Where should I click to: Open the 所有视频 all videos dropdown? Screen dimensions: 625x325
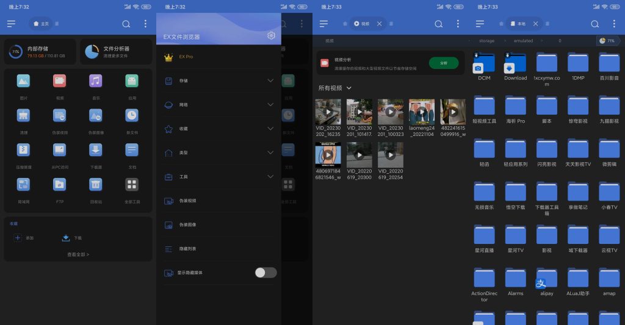pos(335,88)
